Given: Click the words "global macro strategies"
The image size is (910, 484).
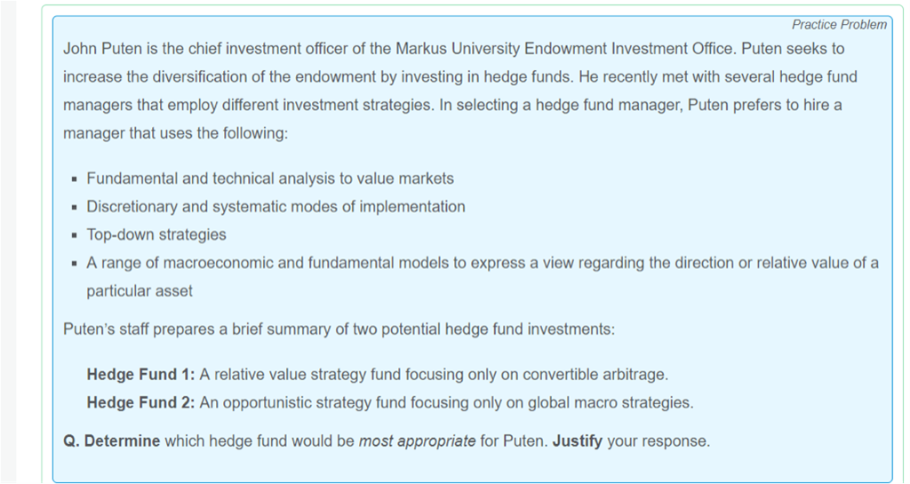Looking at the screenshot, I should pyautogui.click(x=610, y=402).
